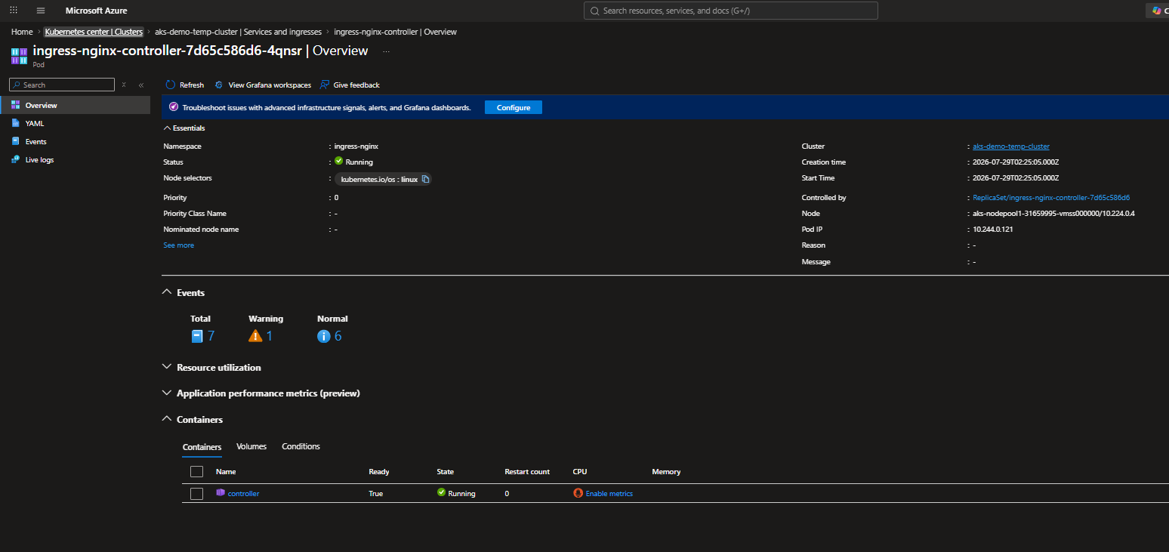Click the purple troubleshoot banner icon
Screen dimensions: 1169x552
click(174, 107)
